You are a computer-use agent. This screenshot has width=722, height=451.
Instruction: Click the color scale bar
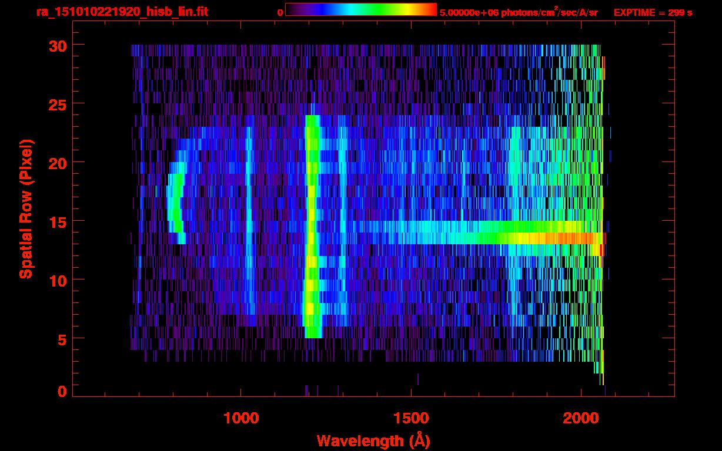click(x=360, y=9)
